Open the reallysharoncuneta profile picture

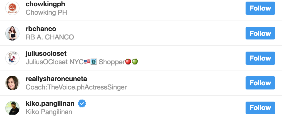(13, 83)
